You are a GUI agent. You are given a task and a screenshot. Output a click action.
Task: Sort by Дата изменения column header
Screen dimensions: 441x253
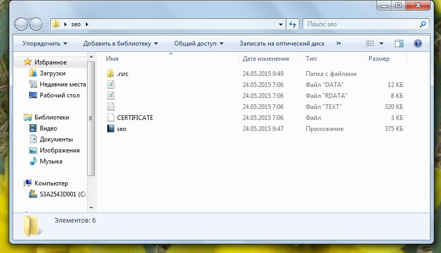(266, 59)
